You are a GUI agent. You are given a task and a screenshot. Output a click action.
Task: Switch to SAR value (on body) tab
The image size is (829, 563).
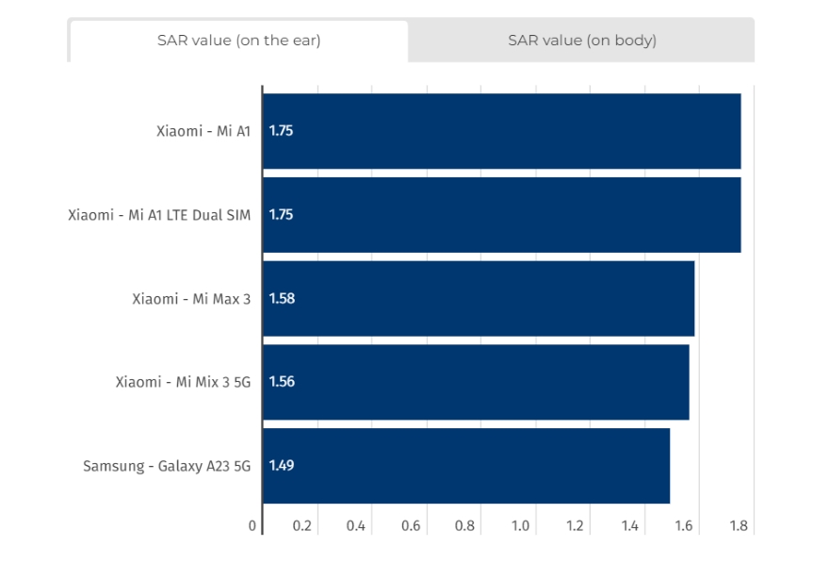[581, 41]
